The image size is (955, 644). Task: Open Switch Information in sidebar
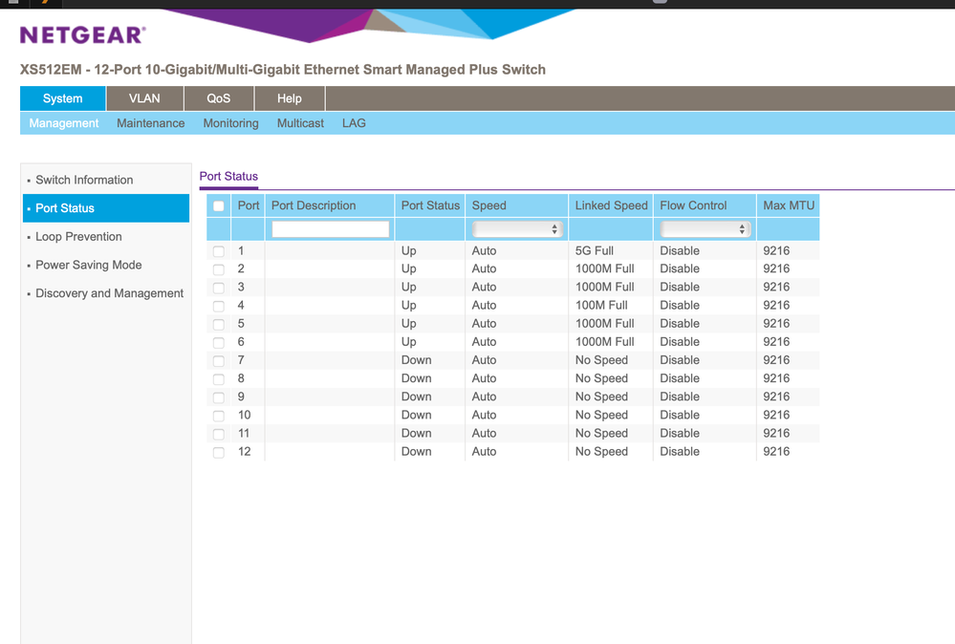point(84,180)
